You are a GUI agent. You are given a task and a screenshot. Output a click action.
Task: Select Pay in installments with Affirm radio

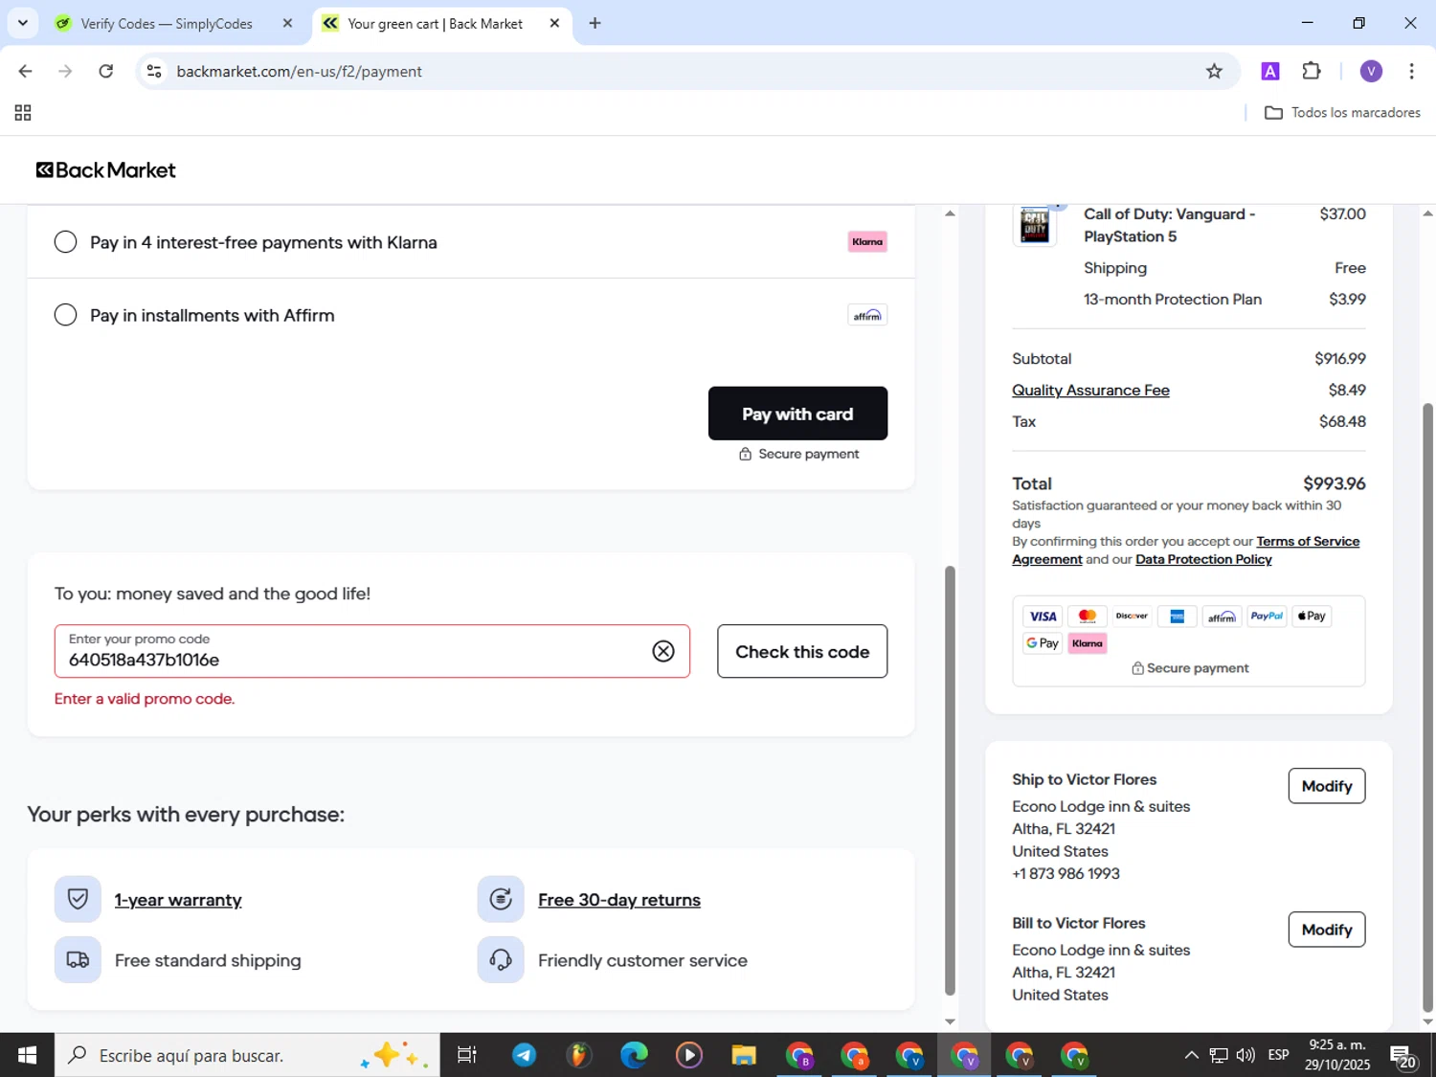[x=65, y=315]
